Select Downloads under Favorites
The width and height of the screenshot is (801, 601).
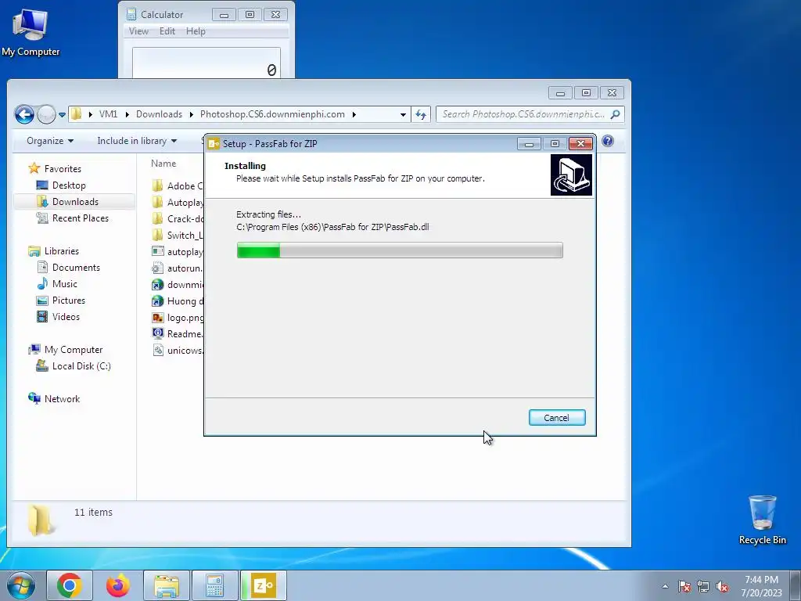point(75,201)
